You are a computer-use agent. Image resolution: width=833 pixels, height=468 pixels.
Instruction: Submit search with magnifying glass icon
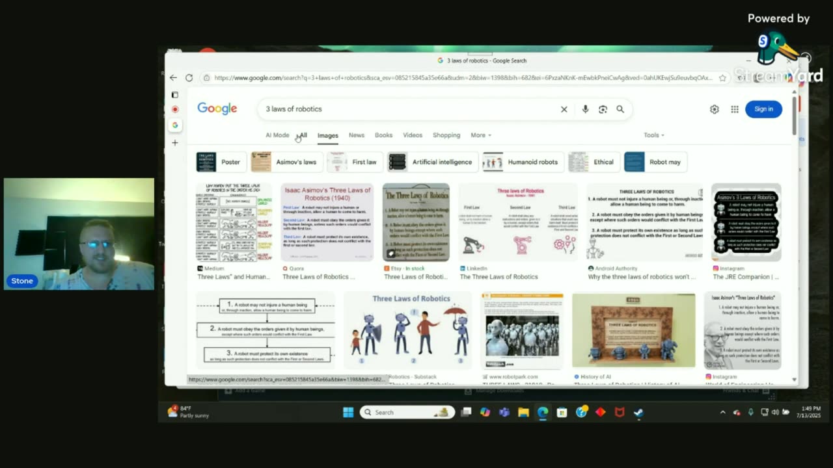point(620,109)
